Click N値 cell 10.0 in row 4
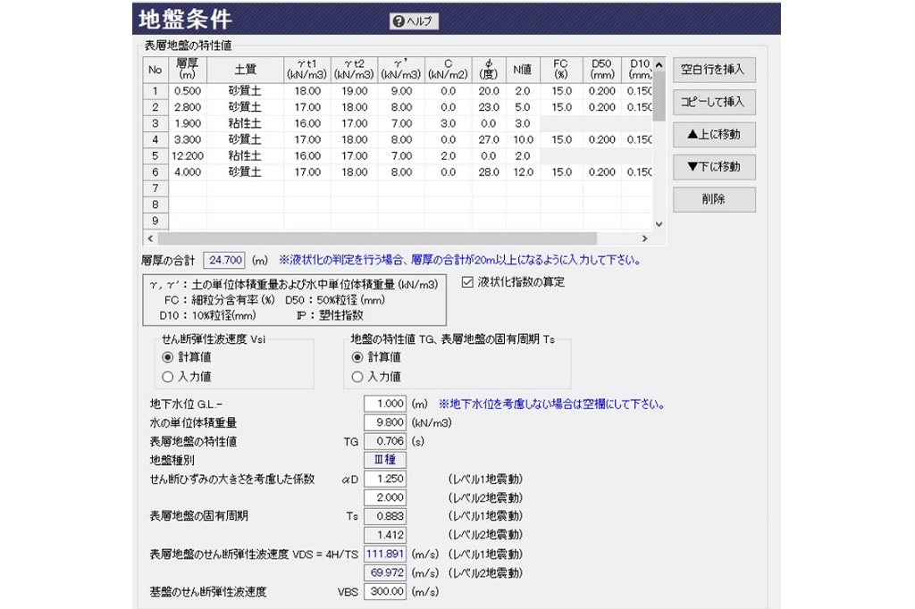 coord(523,140)
